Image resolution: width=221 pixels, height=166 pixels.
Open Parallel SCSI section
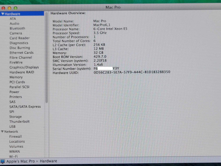[19, 87]
